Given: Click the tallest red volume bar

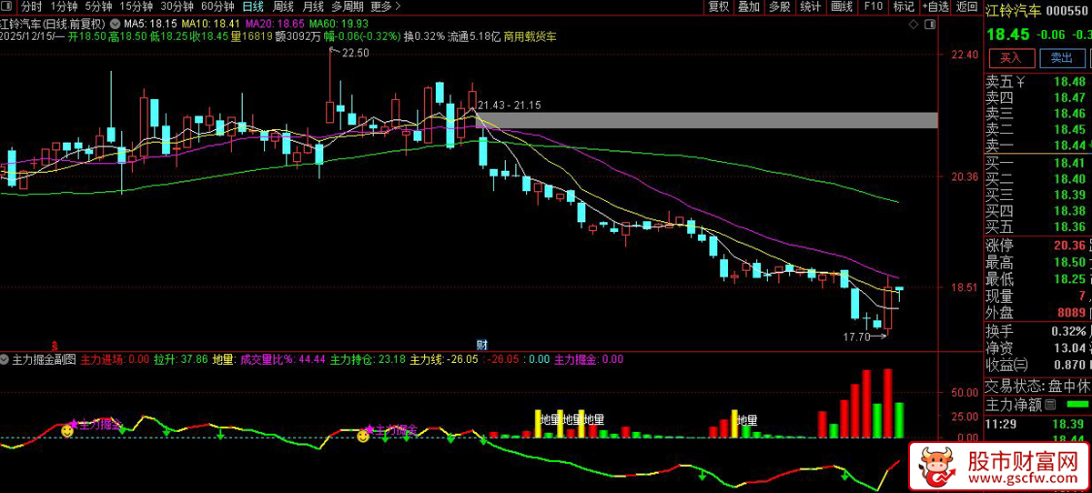Looking at the screenshot, I should (886, 404).
